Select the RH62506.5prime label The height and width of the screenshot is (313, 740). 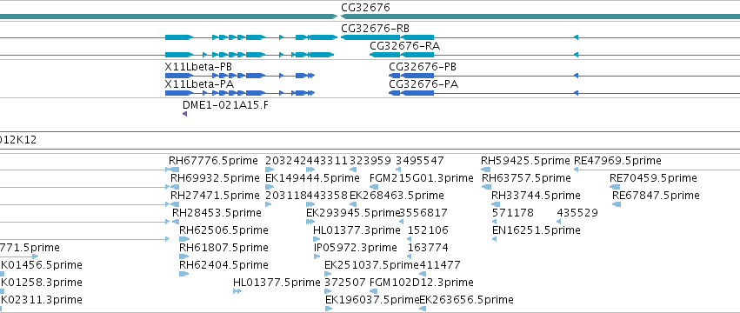pos(223,230)
